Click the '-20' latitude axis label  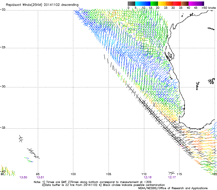[x=3, y=10]
